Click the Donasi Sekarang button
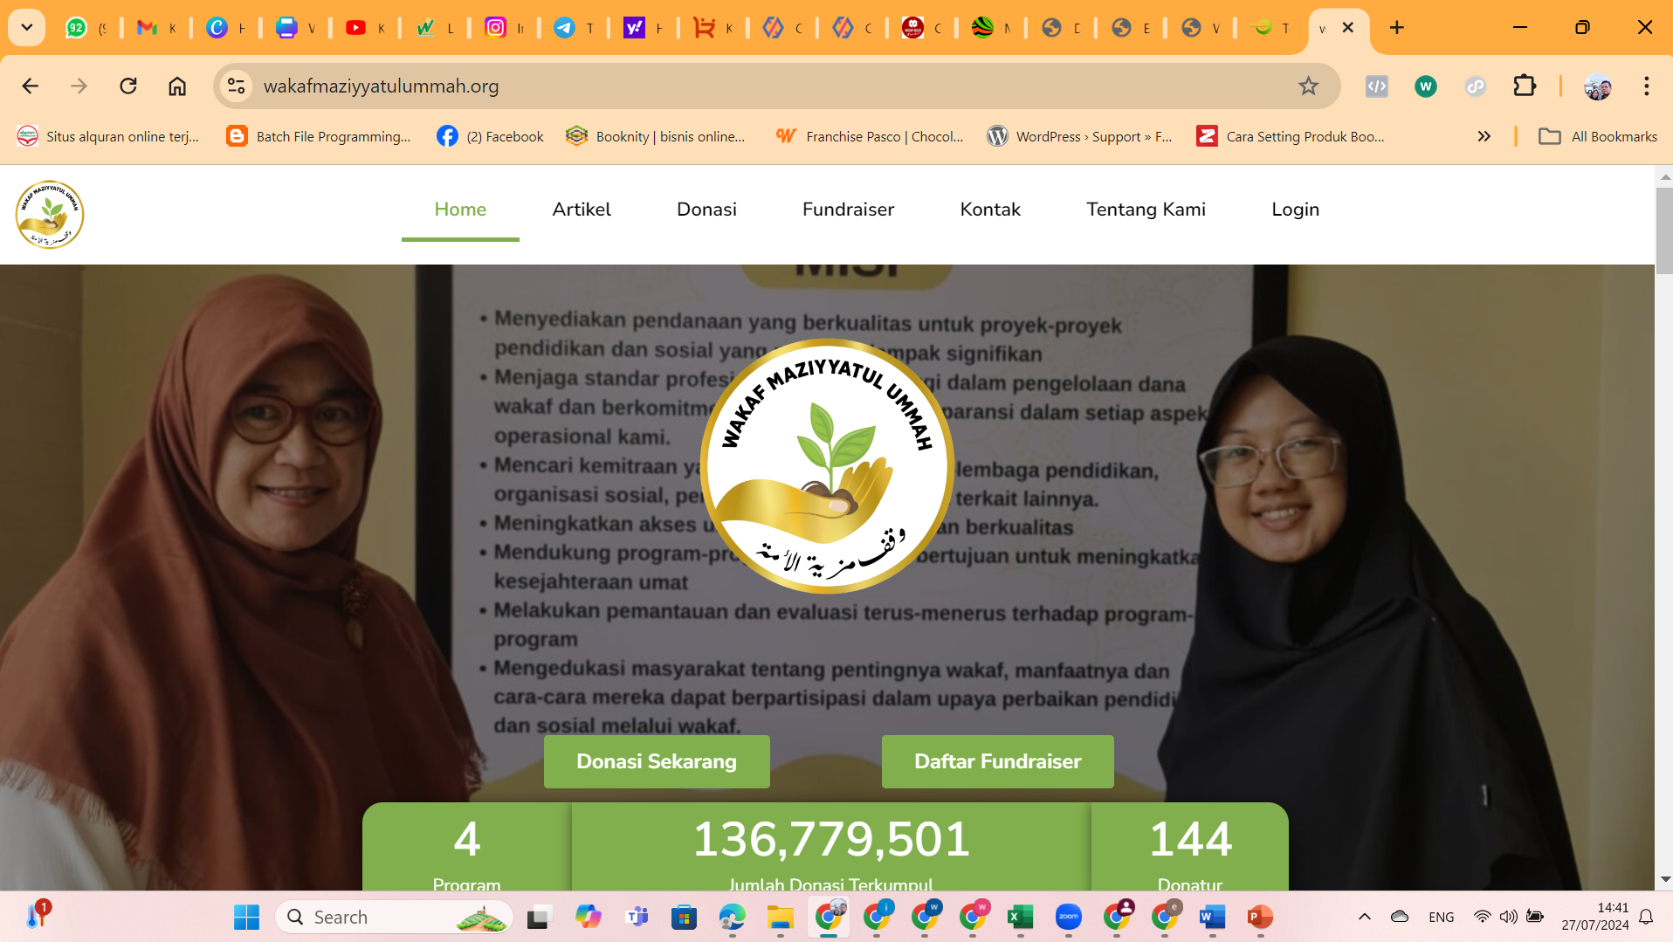Screen dimensions: 1673x942 click(657, 761)
